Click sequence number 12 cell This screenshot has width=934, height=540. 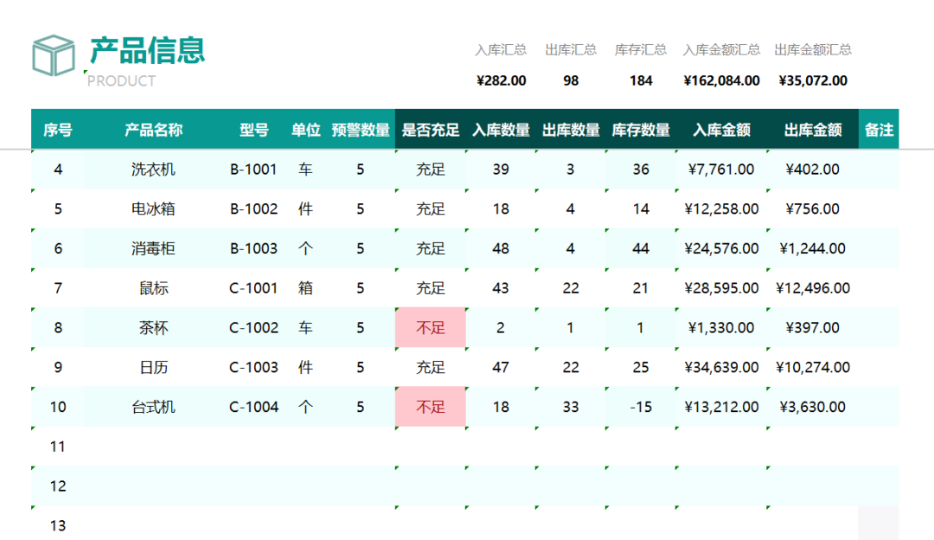tap(58, 486)
